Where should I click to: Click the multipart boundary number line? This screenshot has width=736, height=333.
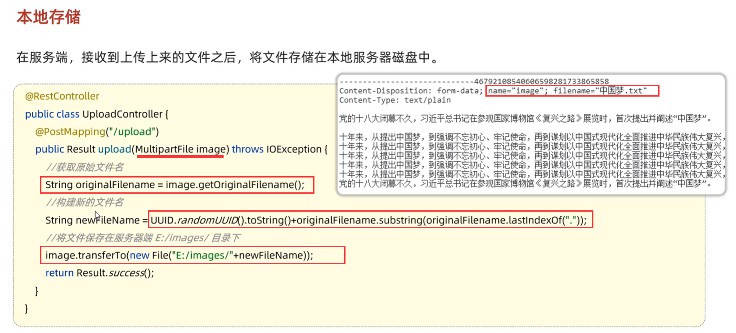point(474,81)
